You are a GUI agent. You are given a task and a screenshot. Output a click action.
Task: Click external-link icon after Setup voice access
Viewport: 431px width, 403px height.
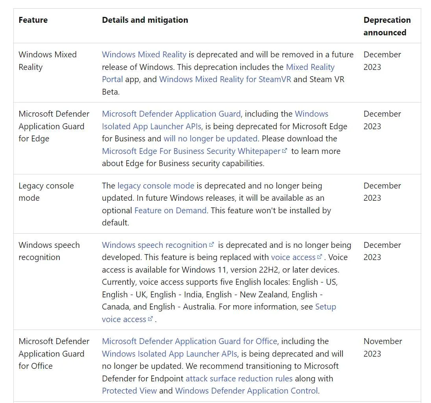click(x=150, y=319)
